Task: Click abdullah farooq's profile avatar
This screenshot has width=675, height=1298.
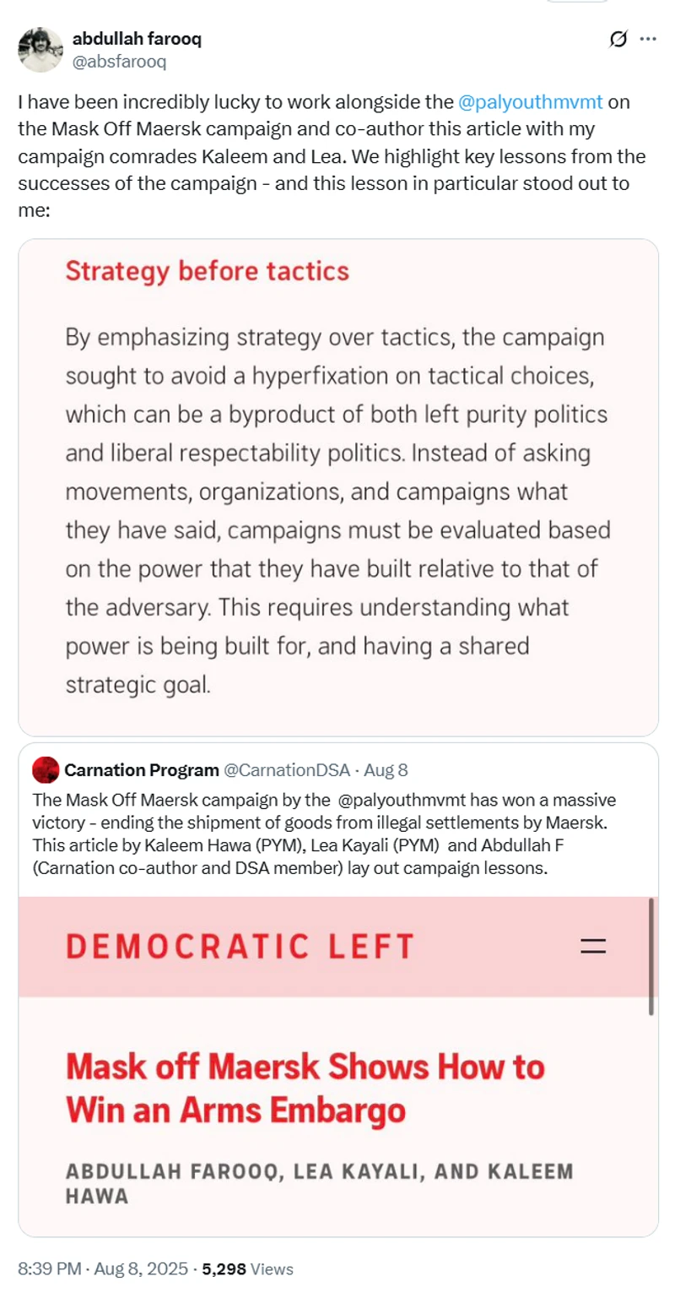Action: (x=40, y=49)
